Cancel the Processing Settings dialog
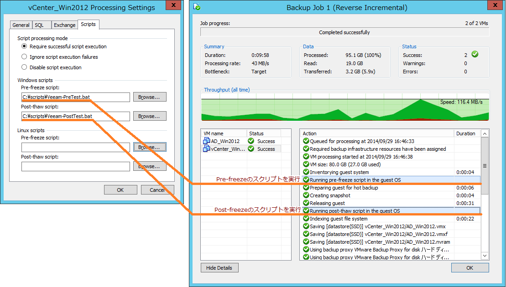This screenshot has height=287, width=506. 157,190
